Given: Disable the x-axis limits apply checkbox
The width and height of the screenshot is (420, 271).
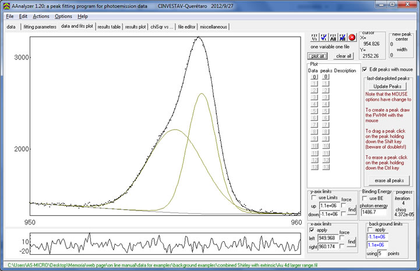Looking at the screenshot, I should click(313, 230).
